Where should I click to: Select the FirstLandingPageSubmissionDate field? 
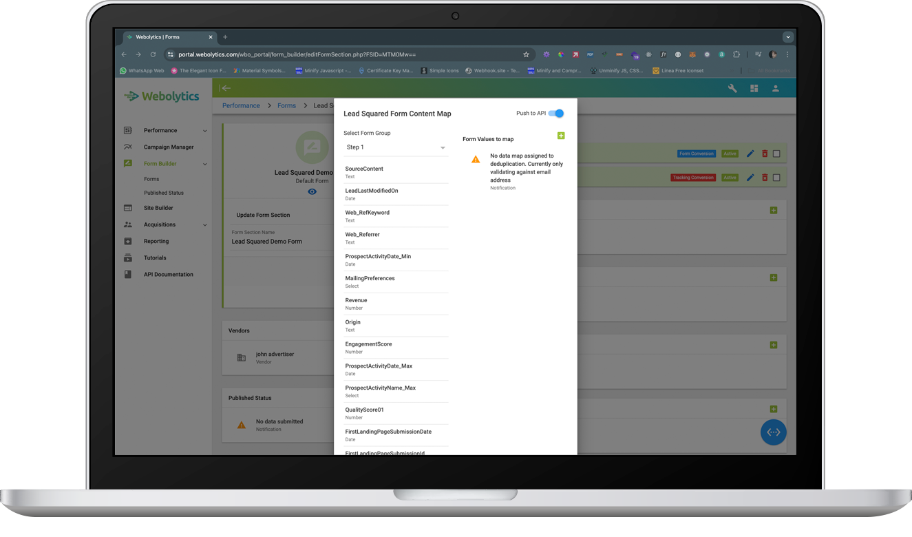tap(396, 435)
